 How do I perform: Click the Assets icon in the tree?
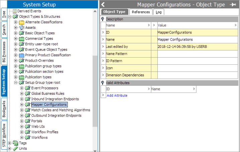click(x=22, y=27)
